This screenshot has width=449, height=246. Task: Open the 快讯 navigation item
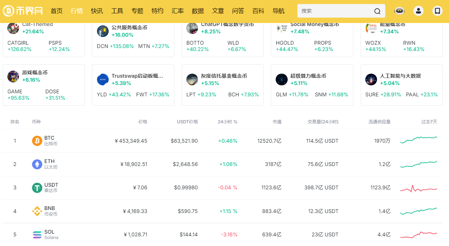point(97,11)
